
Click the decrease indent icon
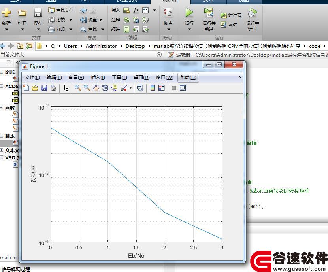coord(145,30)
